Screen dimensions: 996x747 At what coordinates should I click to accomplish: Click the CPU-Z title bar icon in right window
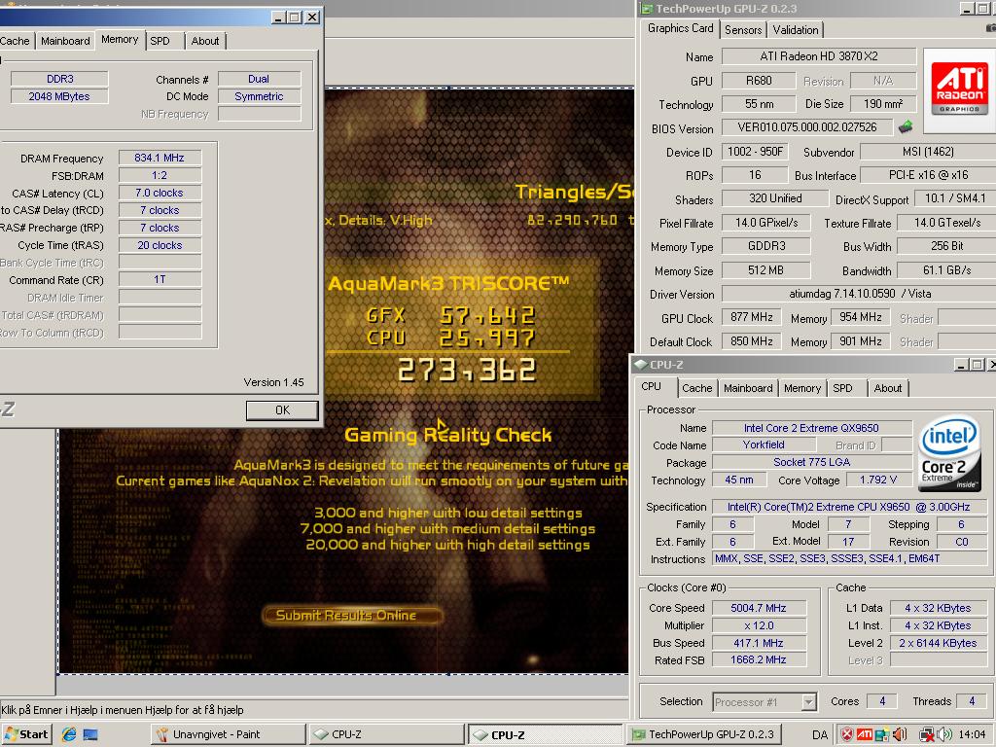click(640, 365)
